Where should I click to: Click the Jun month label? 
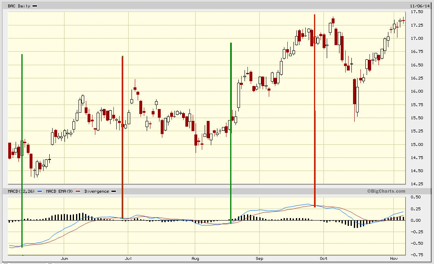pos(64,259)
